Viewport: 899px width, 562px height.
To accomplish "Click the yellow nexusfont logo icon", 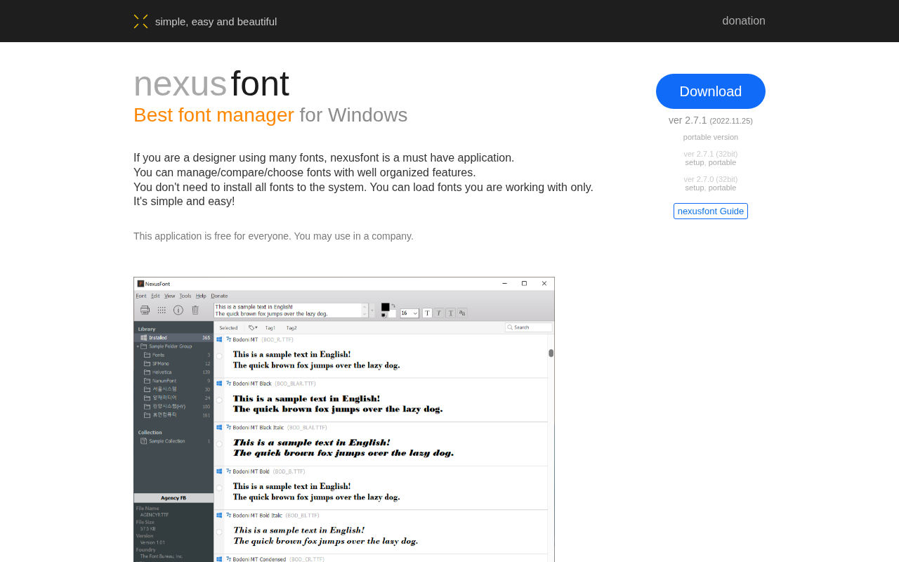I will coord(140,21).
